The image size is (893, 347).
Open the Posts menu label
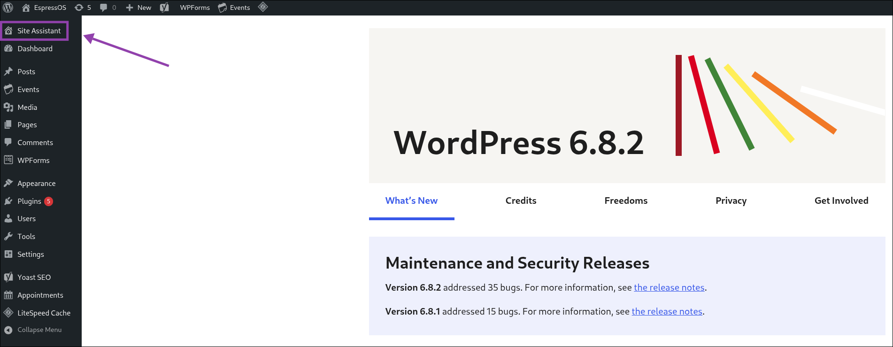[x=26, y=71]
